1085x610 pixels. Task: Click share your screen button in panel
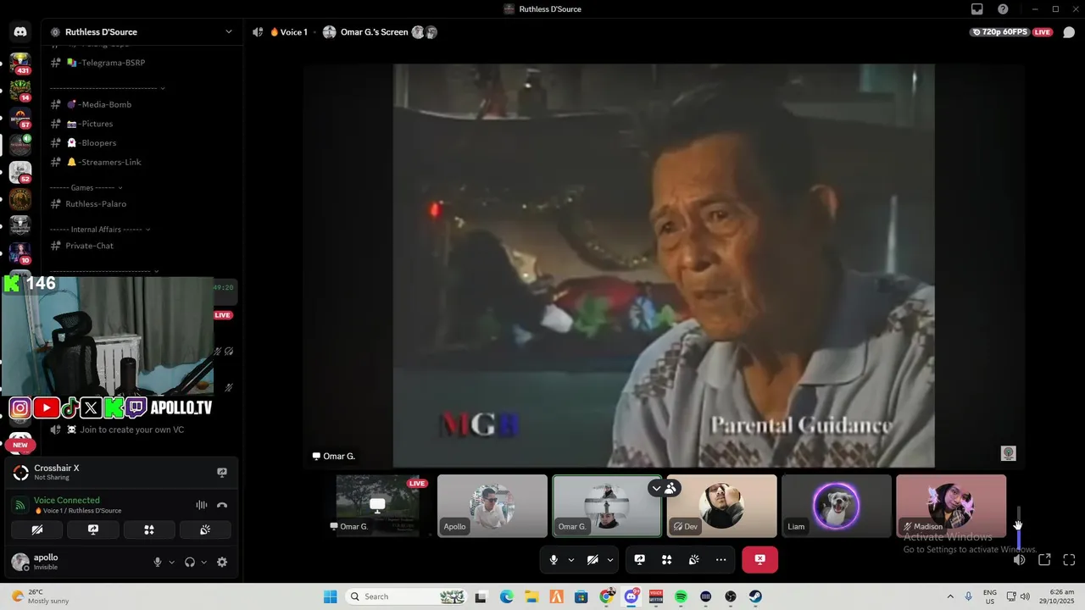point(93,530)
